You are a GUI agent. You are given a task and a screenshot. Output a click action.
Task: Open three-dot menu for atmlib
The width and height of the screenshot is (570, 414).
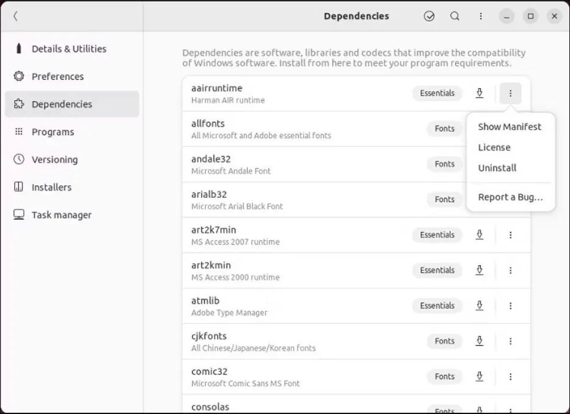(x=510, y=306)
